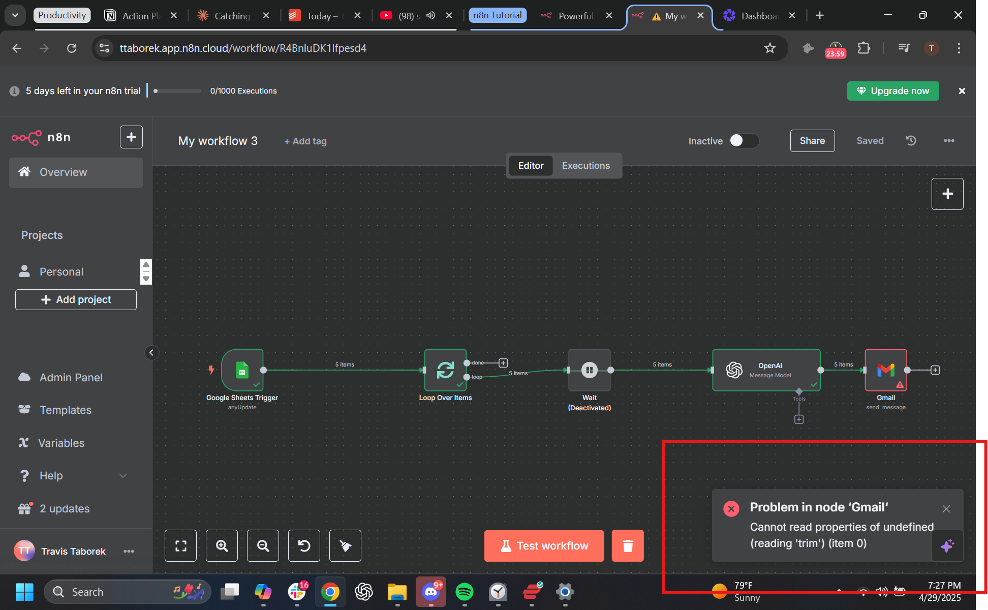Open the Google Sheets Trigger node
This screenshot has height=610, width=988.
[x=242, y=370]
